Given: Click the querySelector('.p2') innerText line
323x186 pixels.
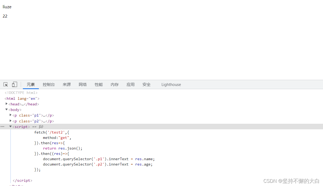Looking at the screenshot, I should (x=98, y=164).
